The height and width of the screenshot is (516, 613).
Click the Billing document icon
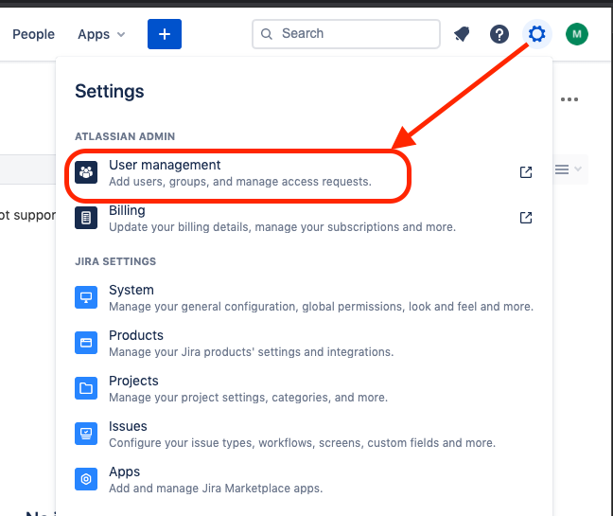coord(86,218)
